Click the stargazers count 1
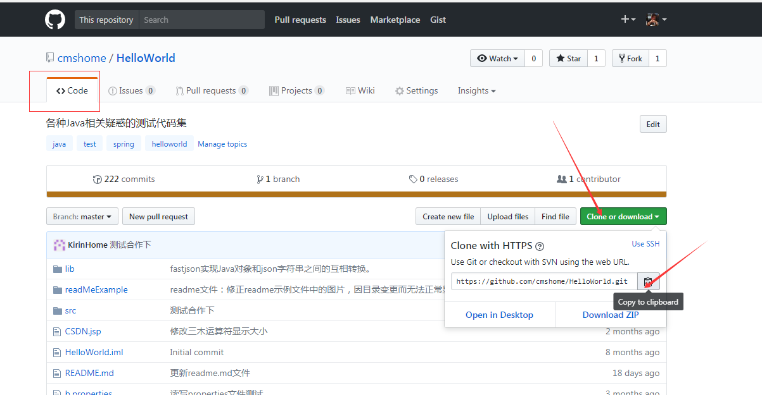The height and width of the screenshot is (395, 762). (596, 58)
